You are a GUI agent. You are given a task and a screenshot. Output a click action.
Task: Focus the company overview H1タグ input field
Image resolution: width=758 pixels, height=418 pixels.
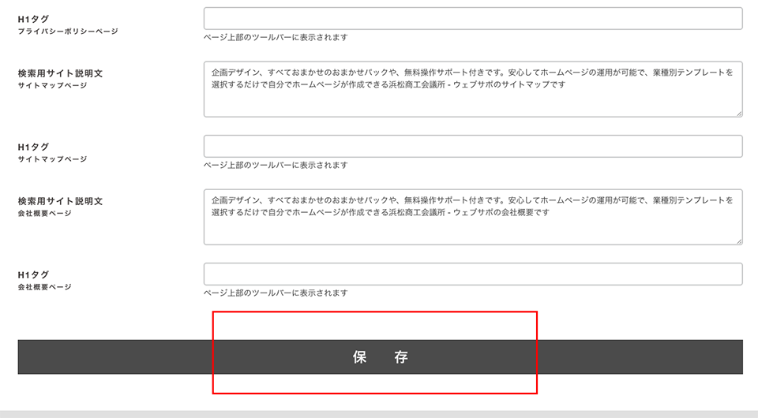[472, 274]
